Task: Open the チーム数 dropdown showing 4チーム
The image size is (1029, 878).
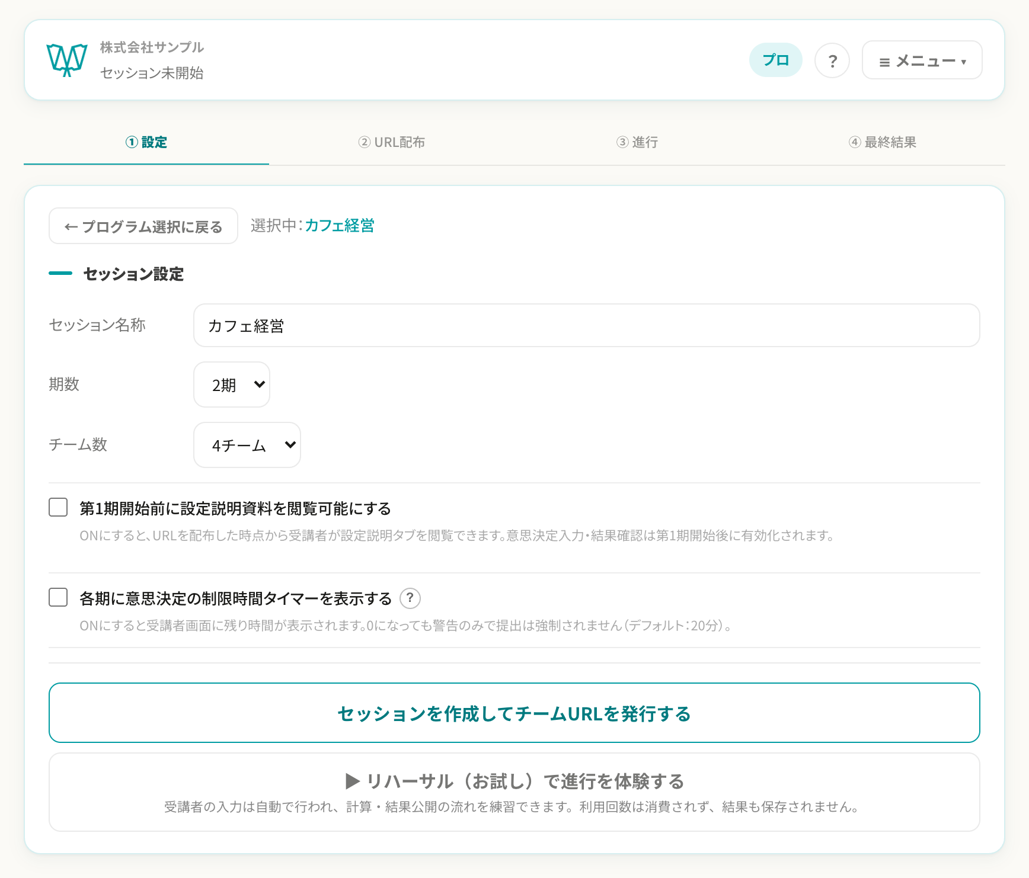Action: [247, 445]
